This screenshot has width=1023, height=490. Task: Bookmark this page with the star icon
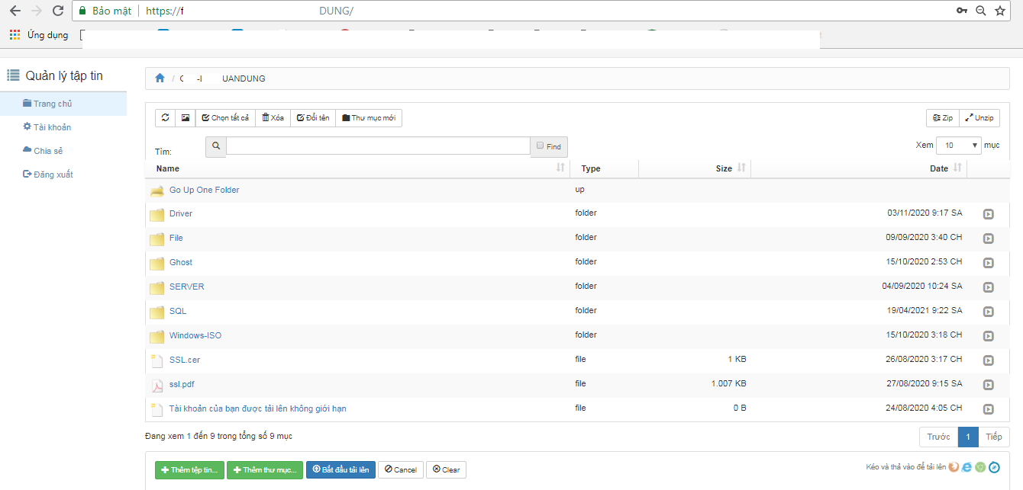click(999, 11)
